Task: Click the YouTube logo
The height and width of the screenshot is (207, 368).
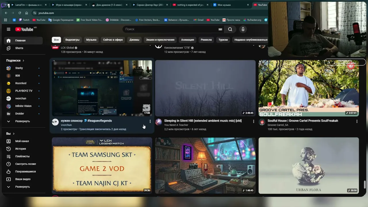Action: coord(24,29)
